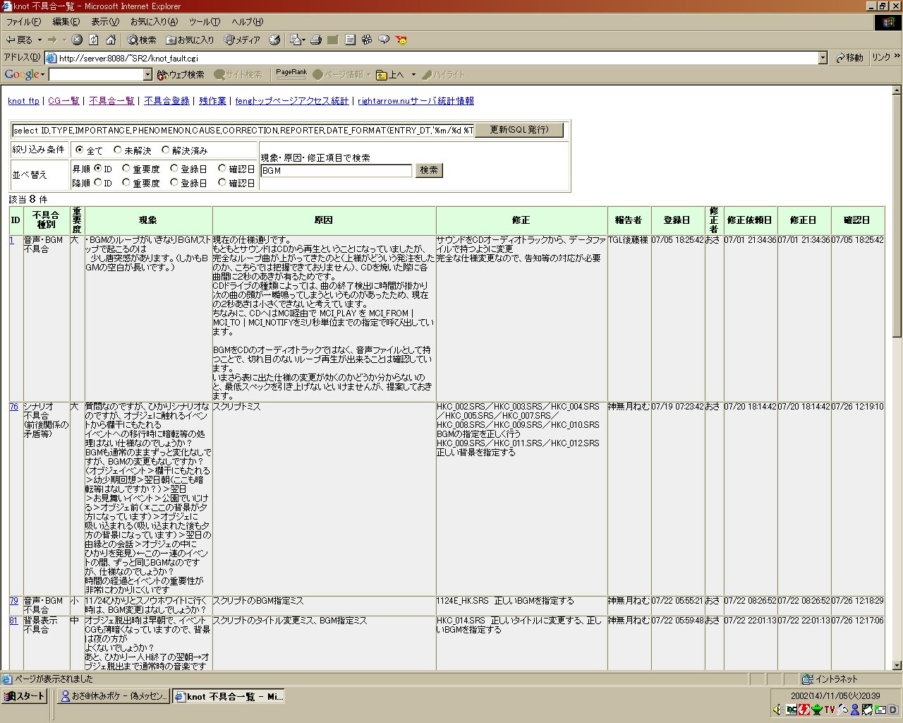Click the Google ハイライト highlight button

click(x=444, y=74)
